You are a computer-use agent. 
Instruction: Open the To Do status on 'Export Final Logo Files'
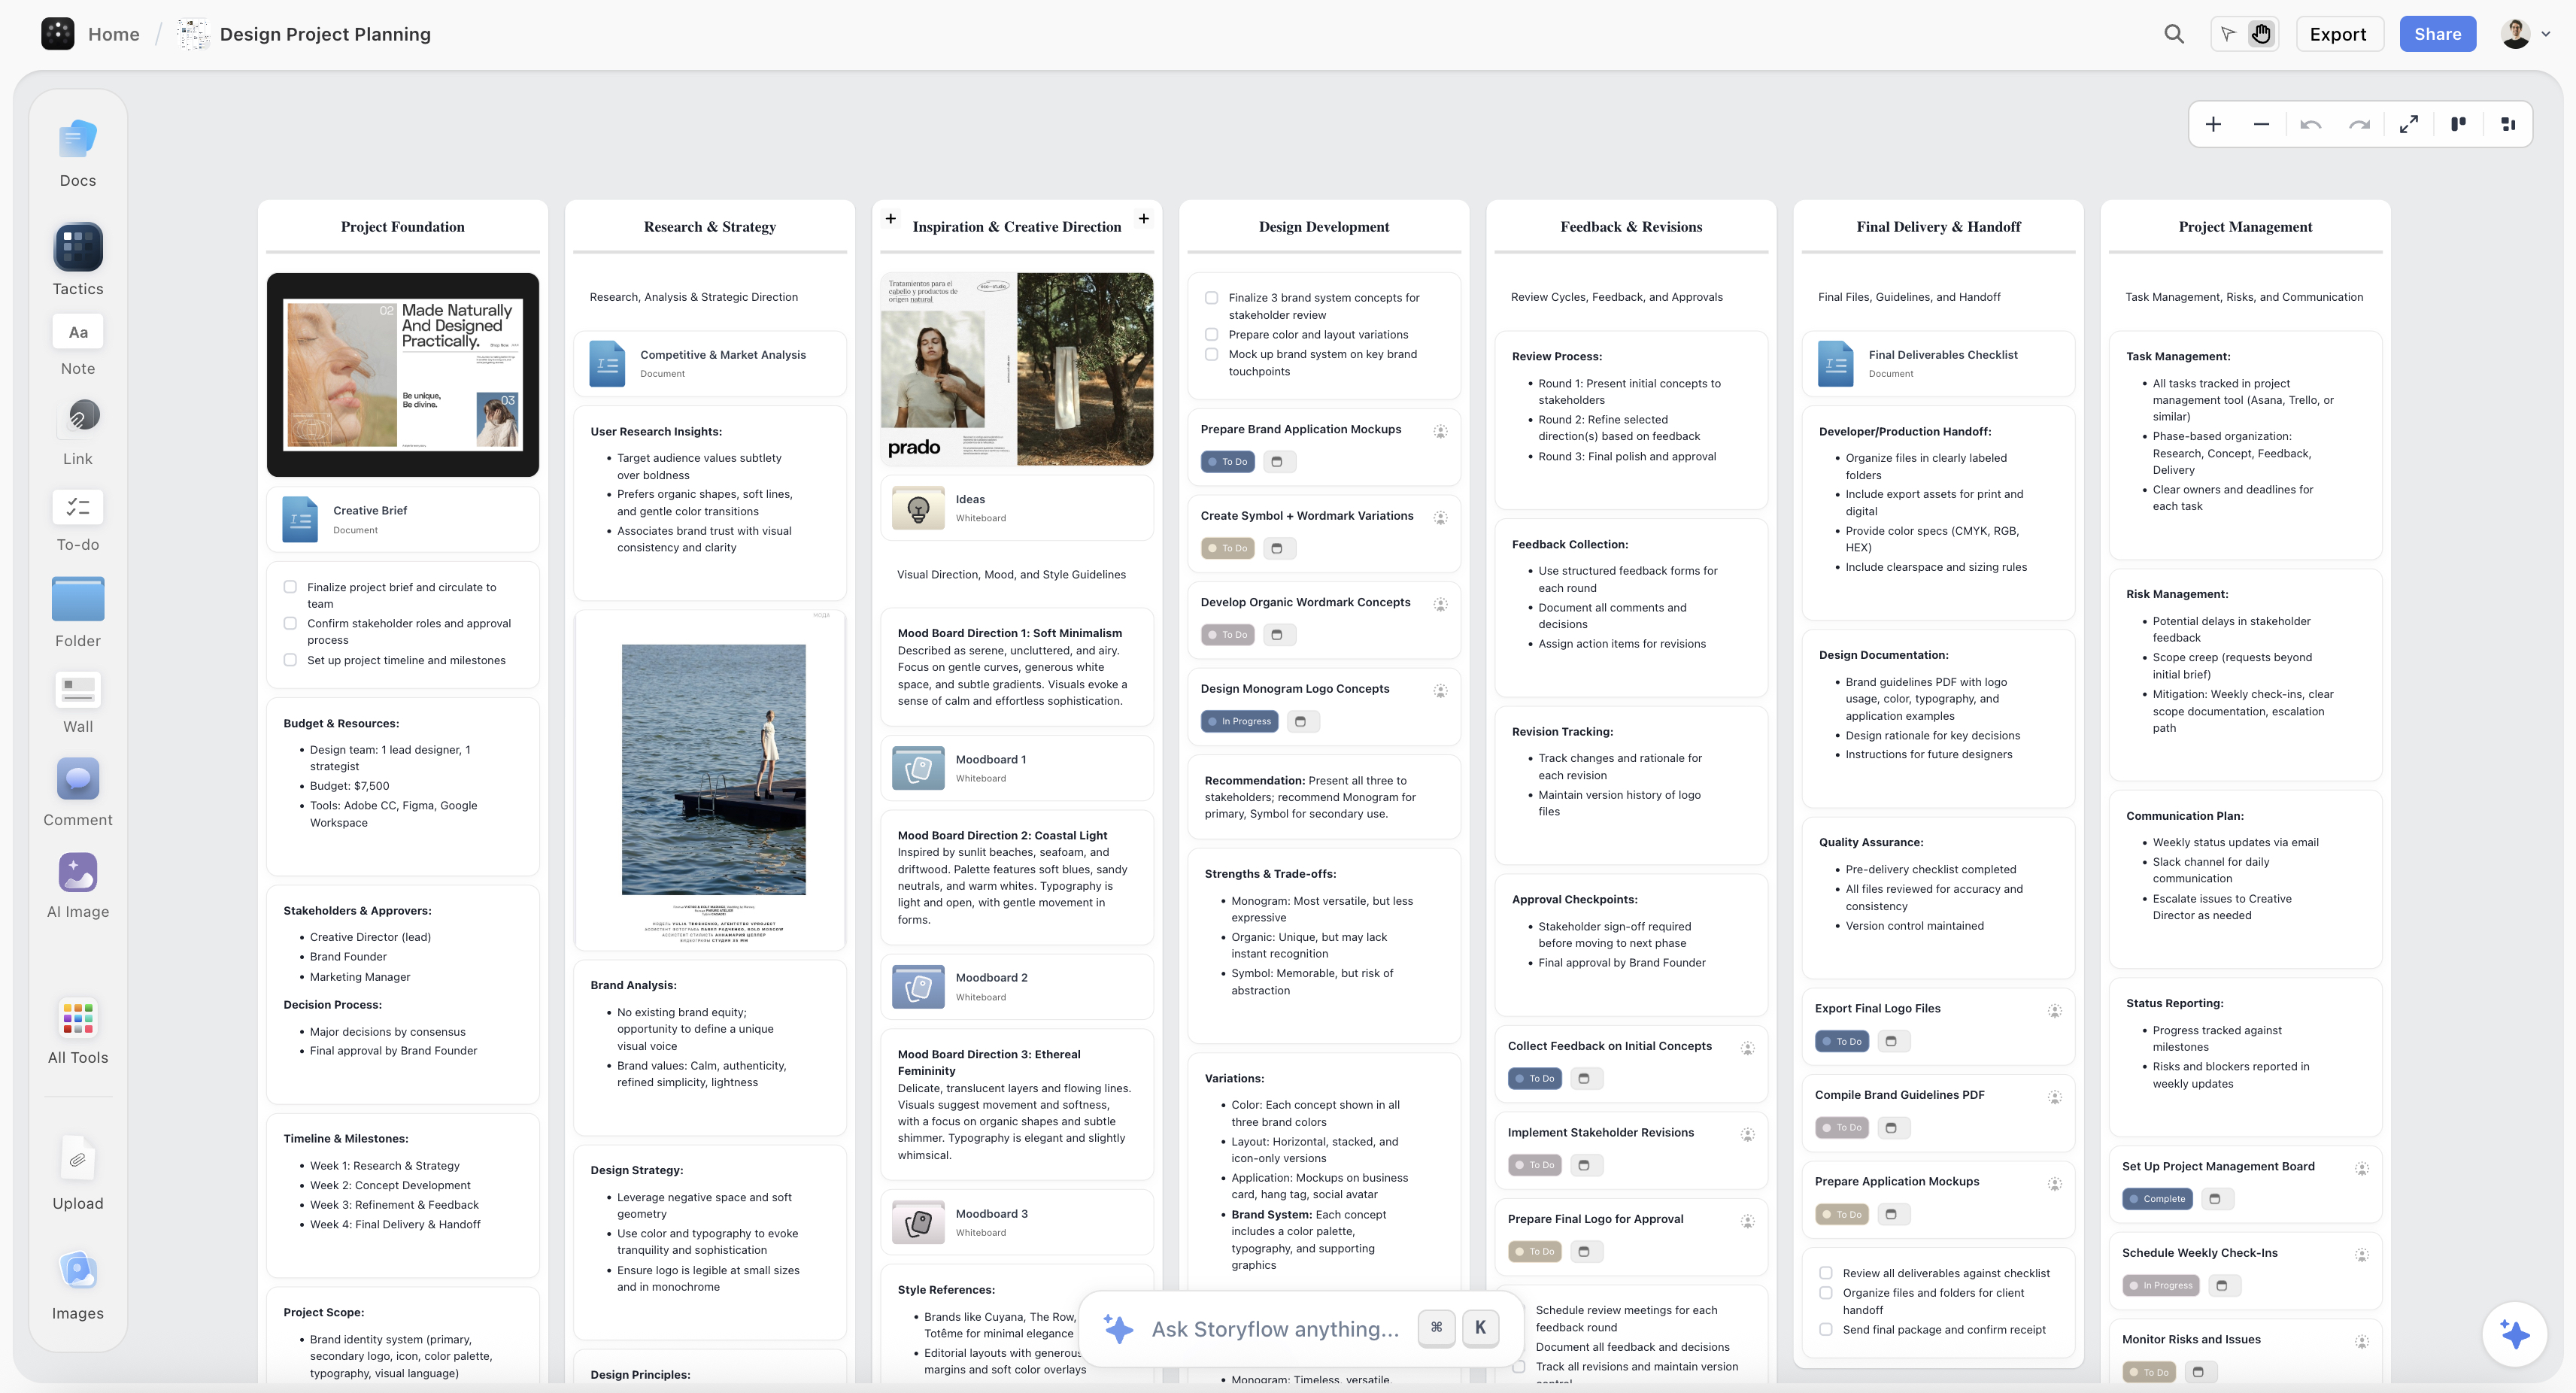(1842, 1041)
